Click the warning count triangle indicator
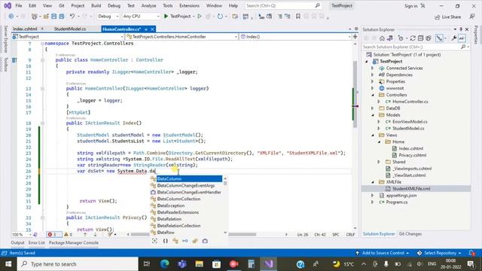Image resolution: width=482 pixels, height=271 pixels. (x=69, y=234)
